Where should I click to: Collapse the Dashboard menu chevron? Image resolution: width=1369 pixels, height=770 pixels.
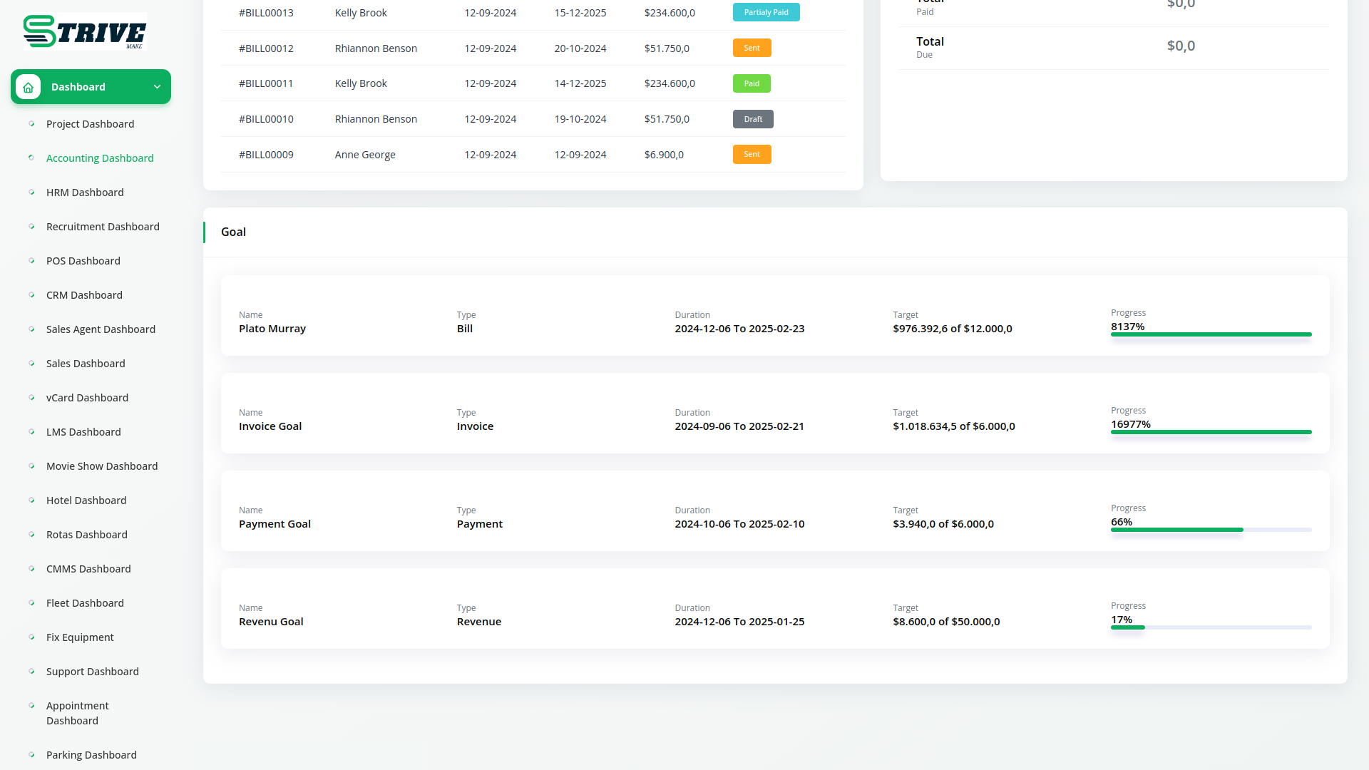click(157, 87)
